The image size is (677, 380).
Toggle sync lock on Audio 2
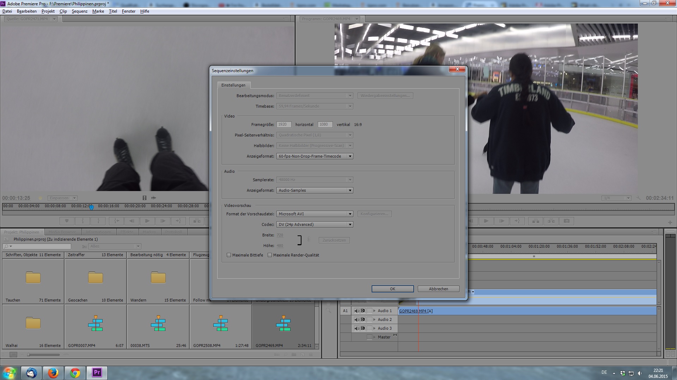click(362, 319)
